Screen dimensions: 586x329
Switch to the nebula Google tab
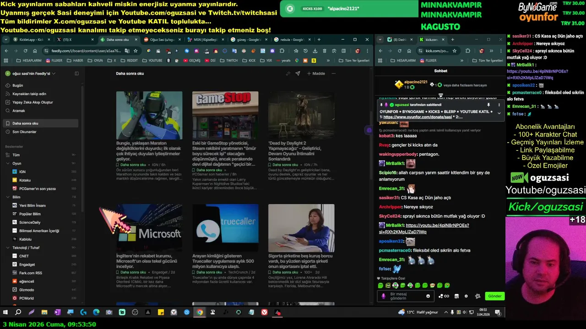(291, 40)
